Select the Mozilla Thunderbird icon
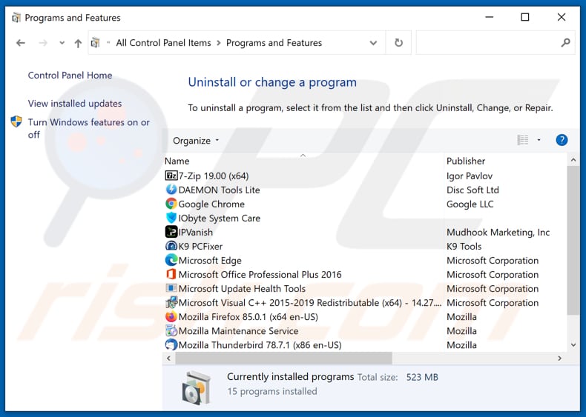The image size is (586, 417). click(x=171, y=345)
